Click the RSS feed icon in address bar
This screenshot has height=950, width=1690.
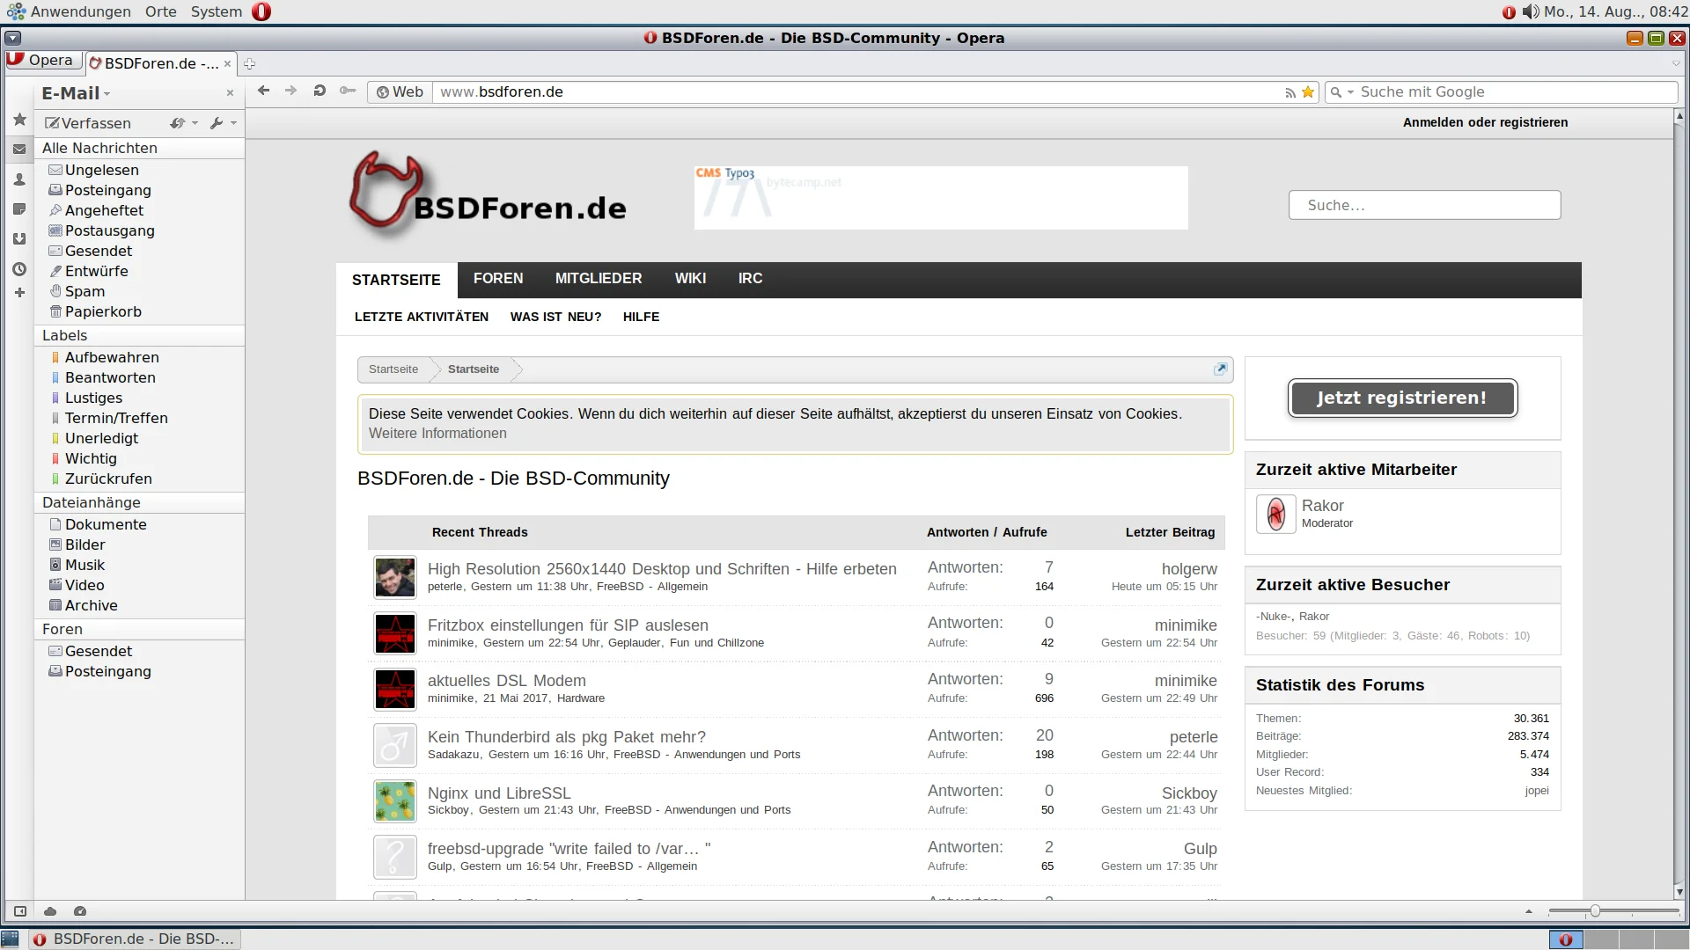(x=1290, y=92)
